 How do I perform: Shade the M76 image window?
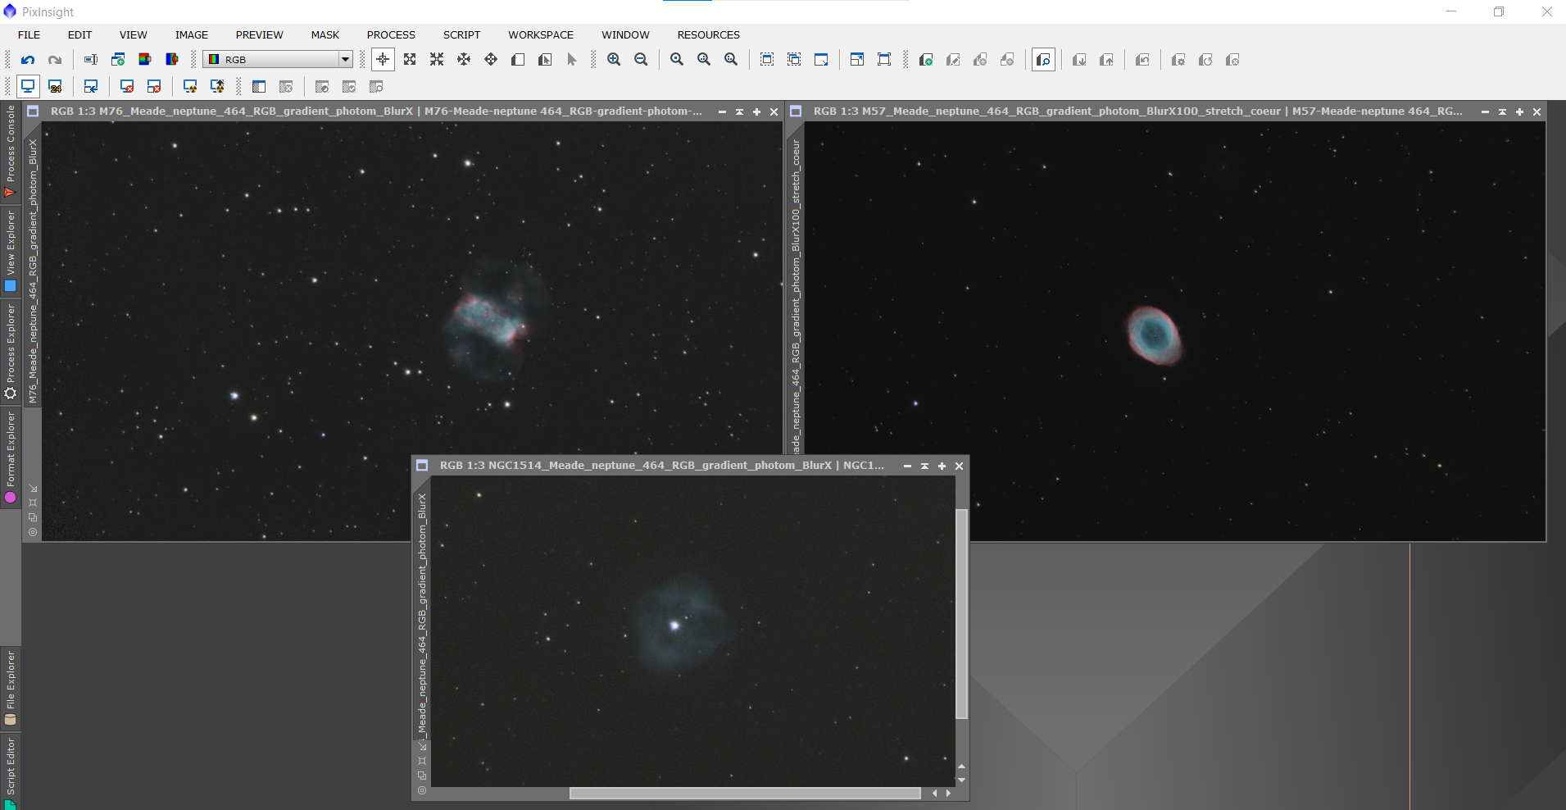click(x=739, y=111)
